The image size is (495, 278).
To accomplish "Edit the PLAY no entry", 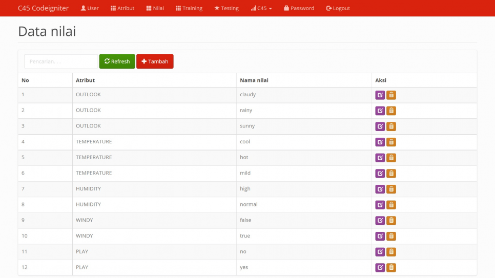I will [380, 252].
